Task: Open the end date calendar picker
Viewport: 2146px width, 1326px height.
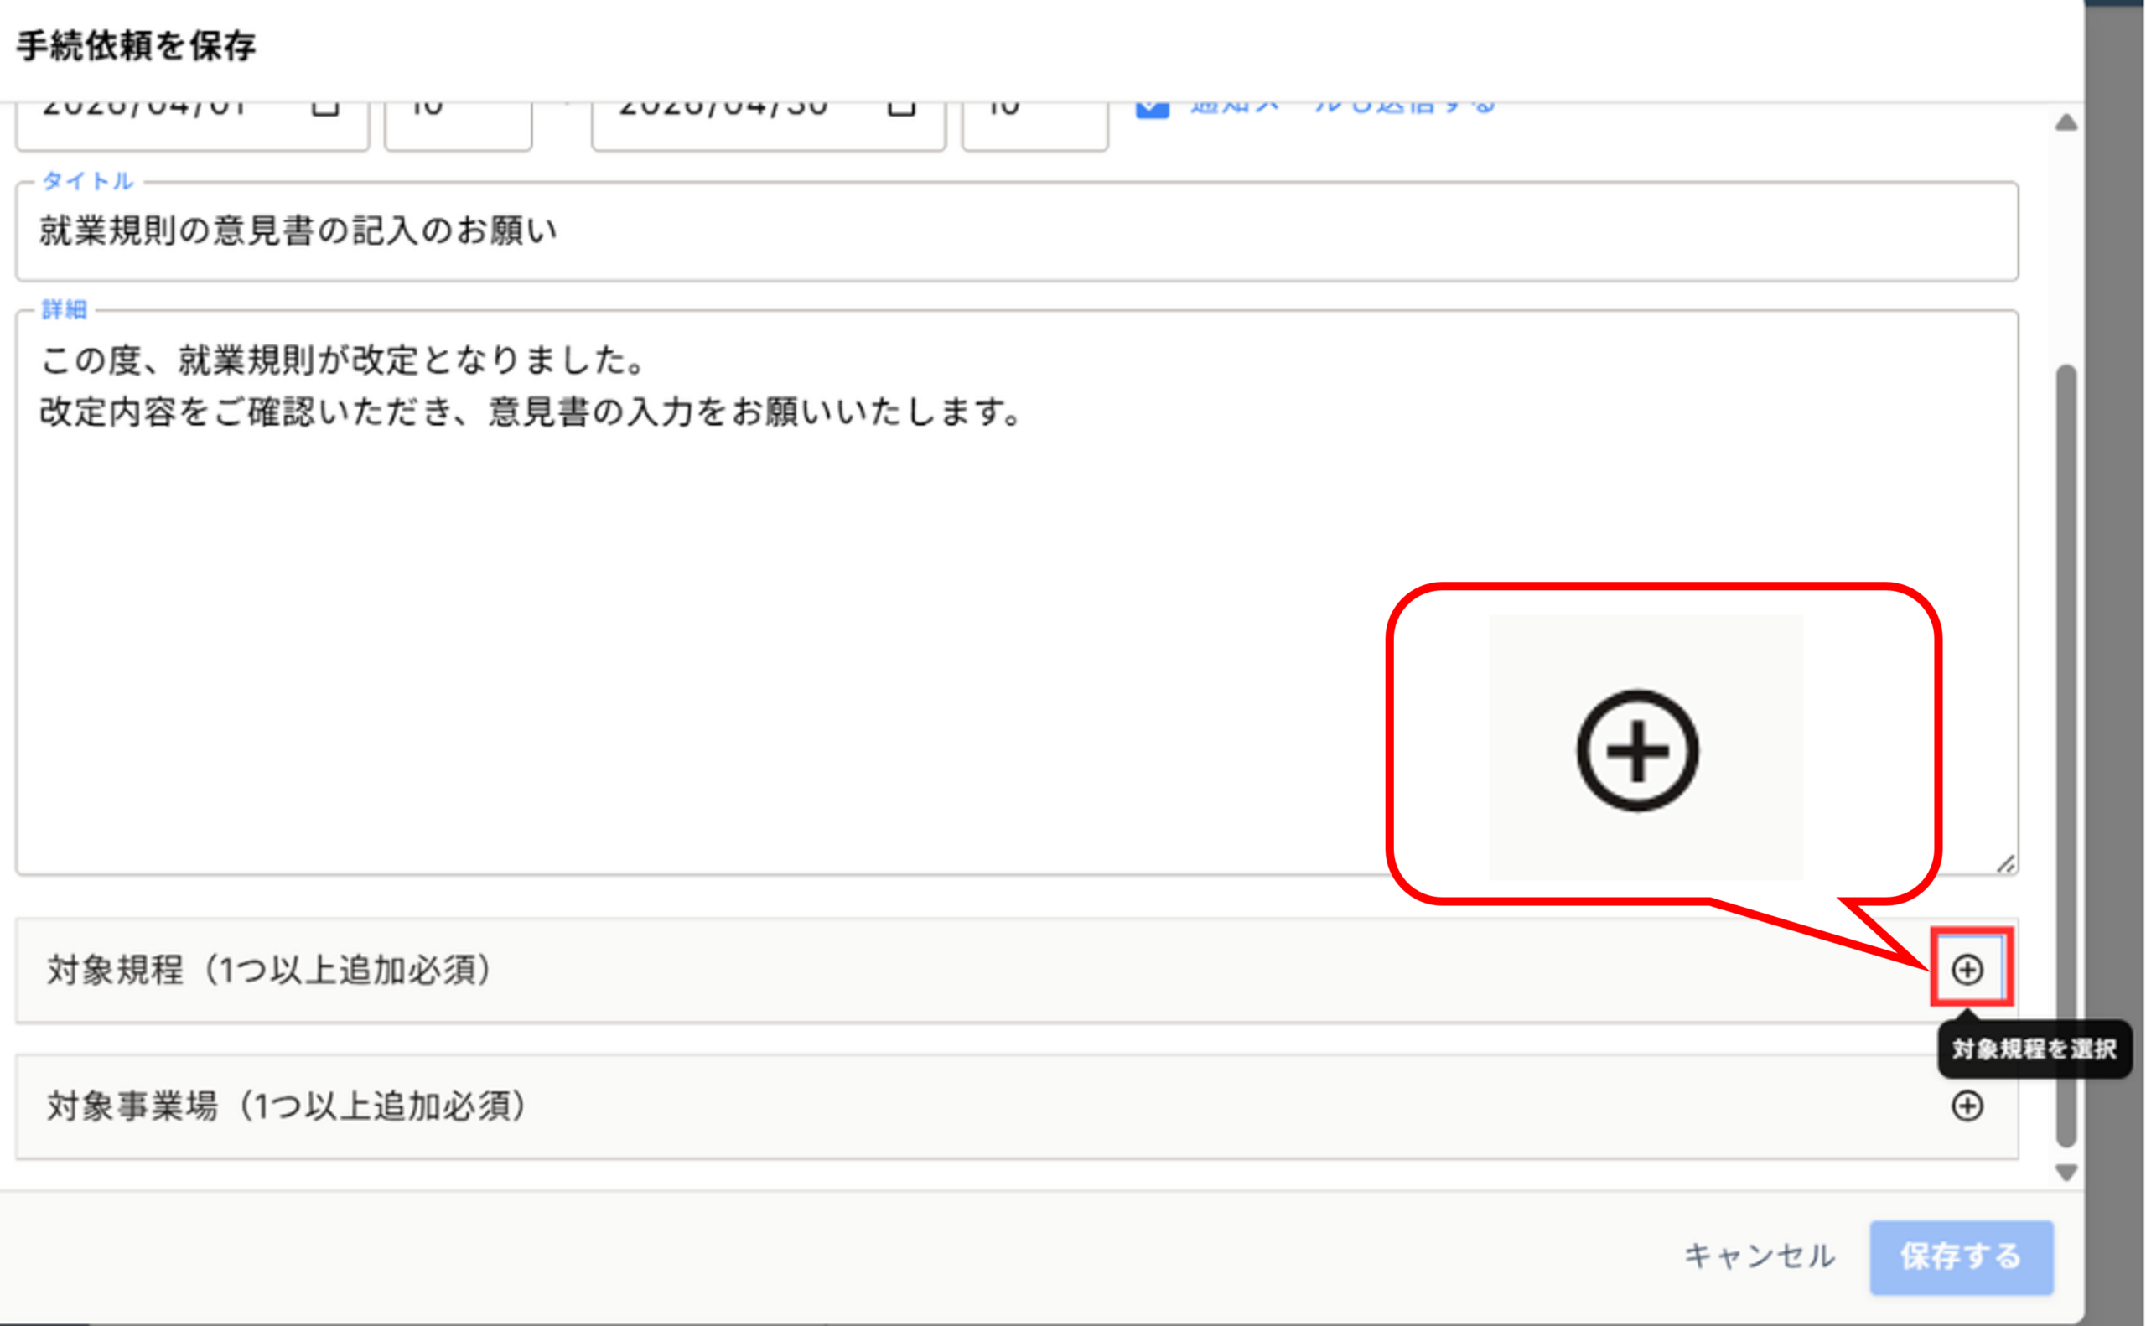Action: point(901,109)
